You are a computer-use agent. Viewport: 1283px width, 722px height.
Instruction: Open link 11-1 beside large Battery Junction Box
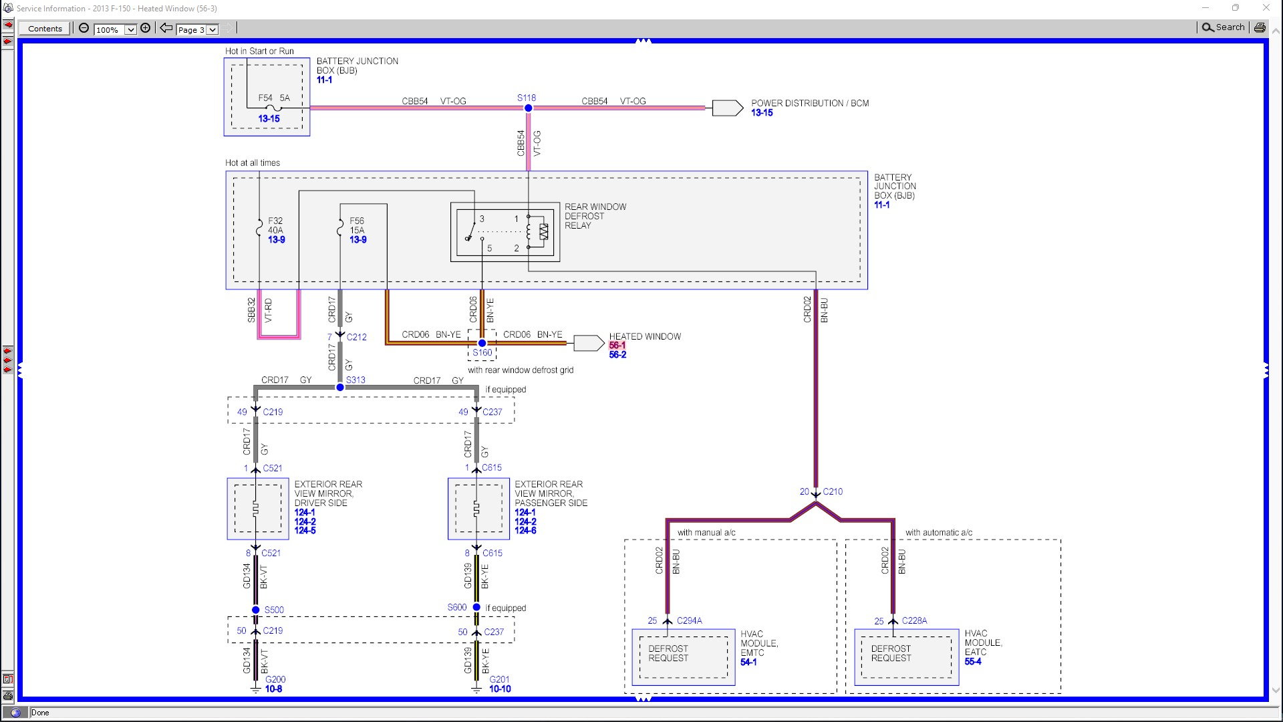(882, 205)
